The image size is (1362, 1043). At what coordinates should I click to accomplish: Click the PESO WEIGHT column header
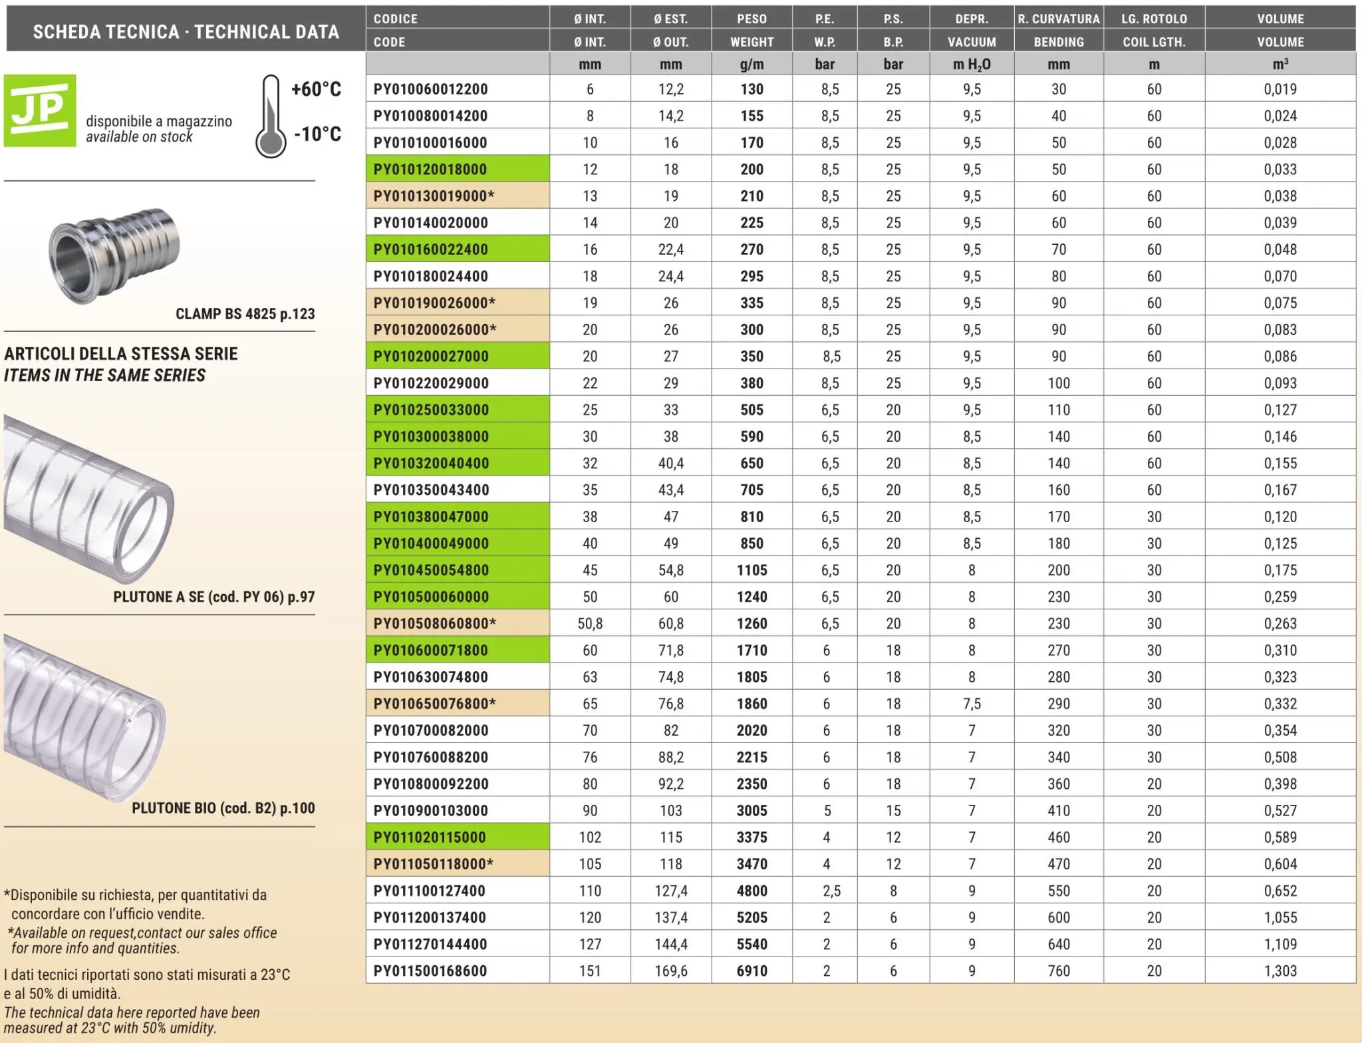pyautogui.click(x=751, y=30)
